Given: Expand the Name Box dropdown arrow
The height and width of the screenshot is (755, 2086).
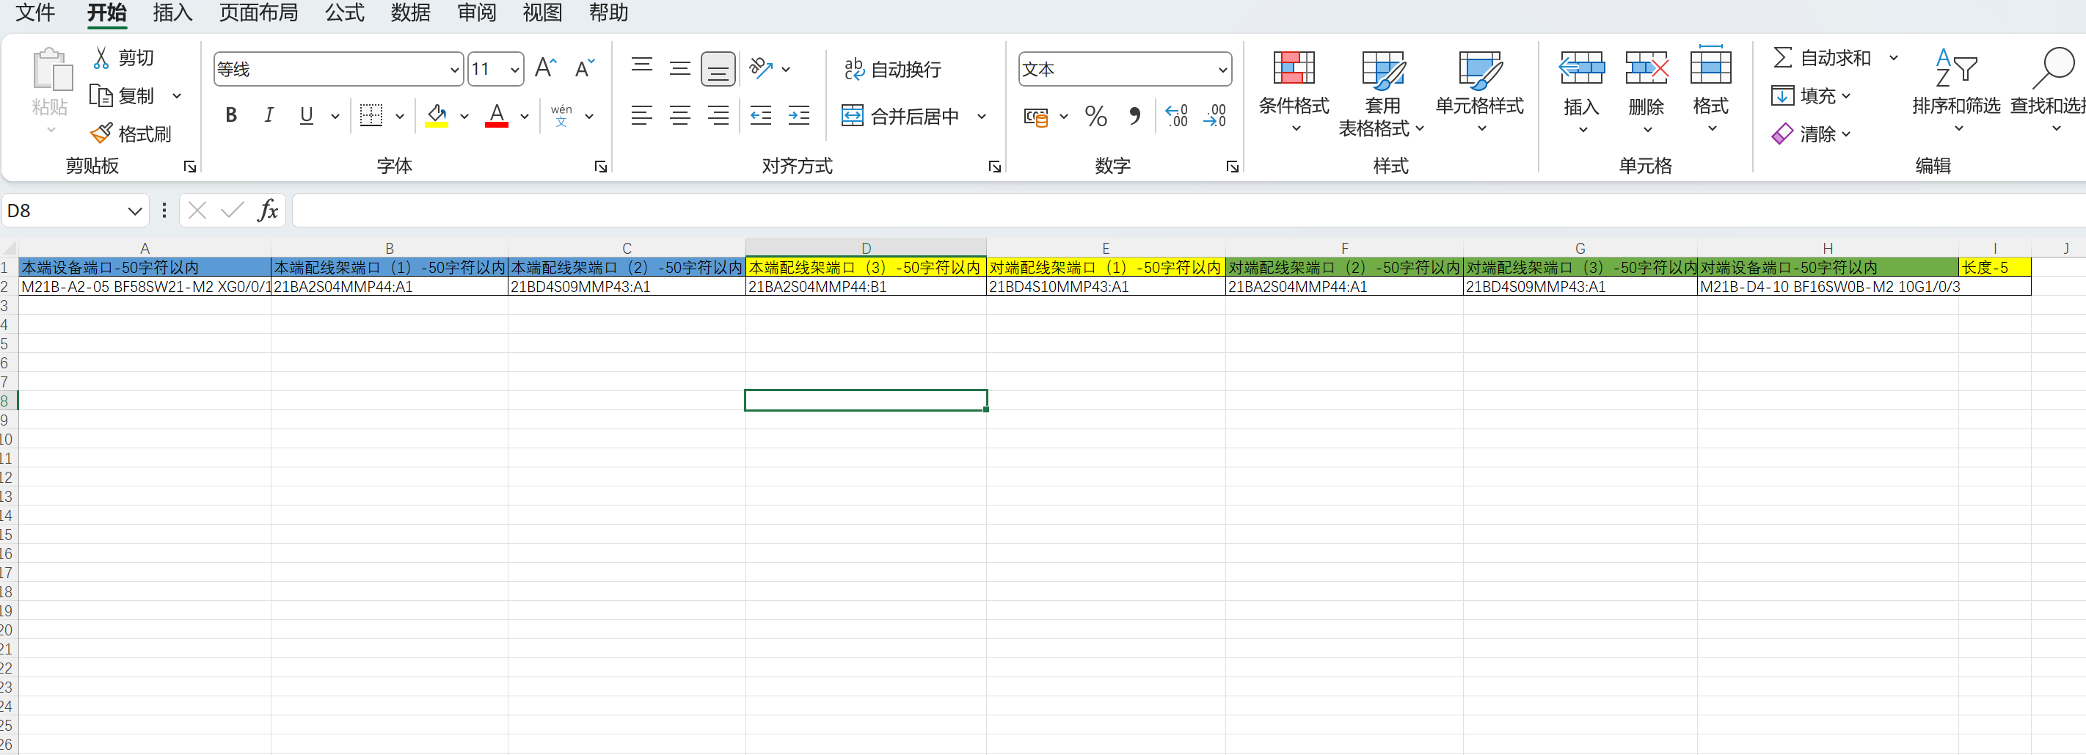Looking at the screenshot, I should [134, 211].
